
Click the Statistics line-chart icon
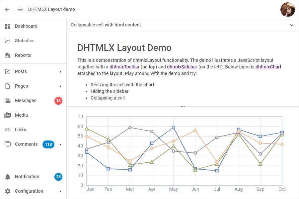coord(8,41)
